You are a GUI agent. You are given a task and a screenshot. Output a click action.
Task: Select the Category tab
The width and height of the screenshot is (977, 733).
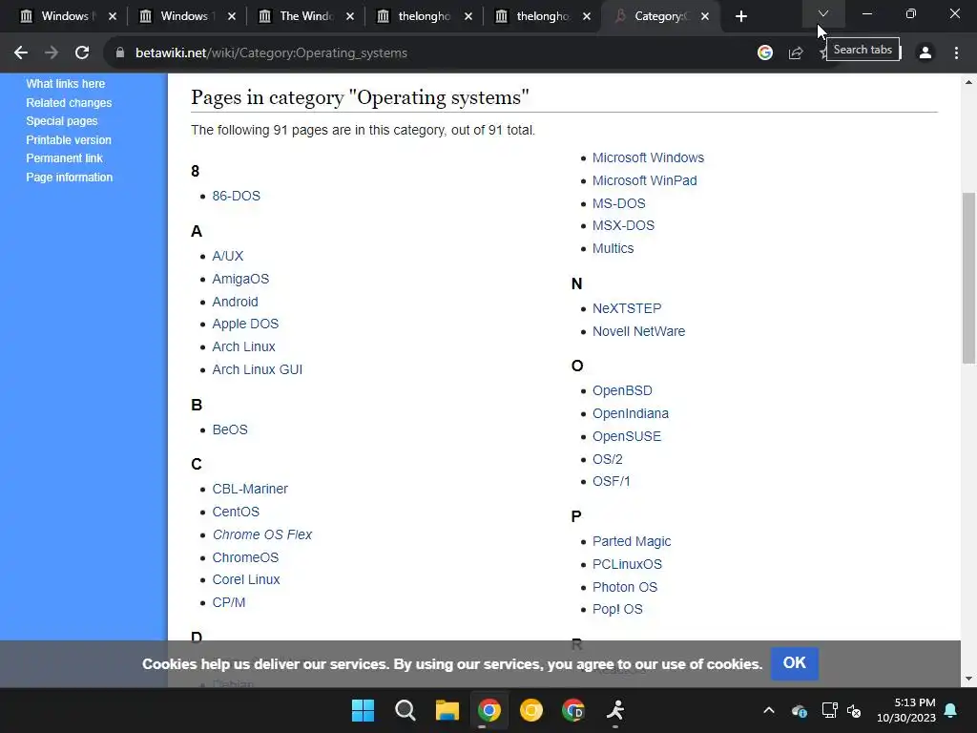point(662,16)
